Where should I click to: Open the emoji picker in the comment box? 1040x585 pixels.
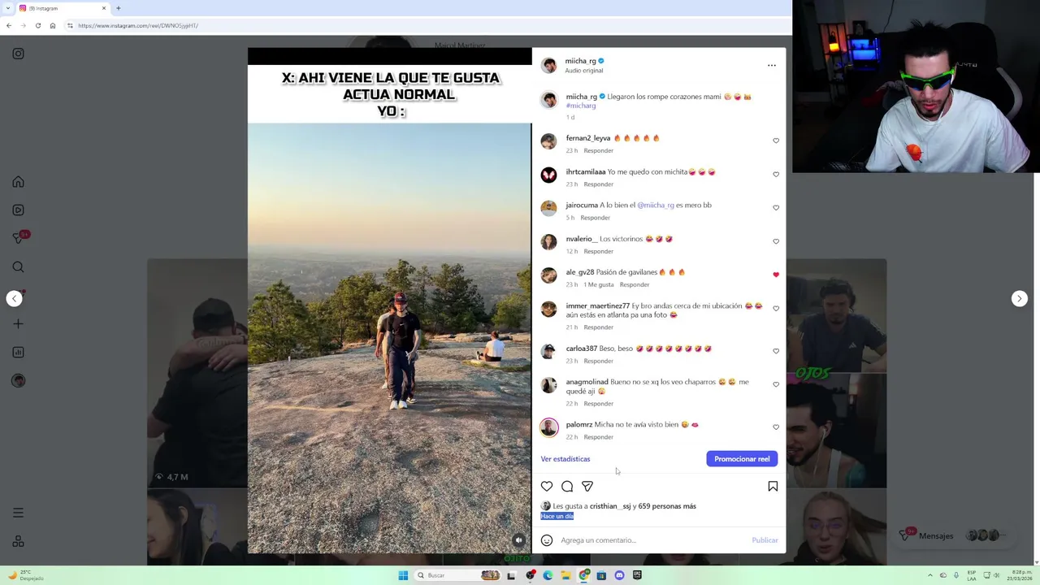547,540
